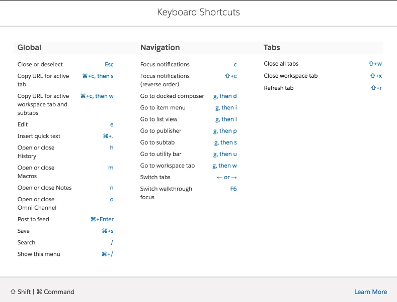Click the Esc shortcut for Close or deselect
The width and height of the screenshot is (397, 302).
(109, 65)
